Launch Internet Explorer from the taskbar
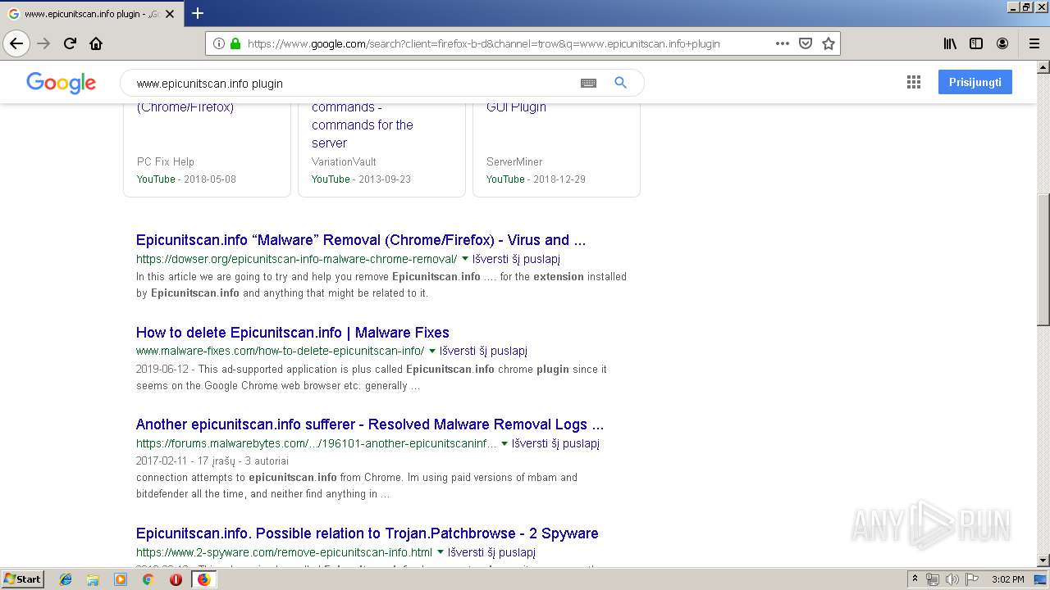This screenshot has height=590, width=1050. pyautogui.click(x=66, y=579)
